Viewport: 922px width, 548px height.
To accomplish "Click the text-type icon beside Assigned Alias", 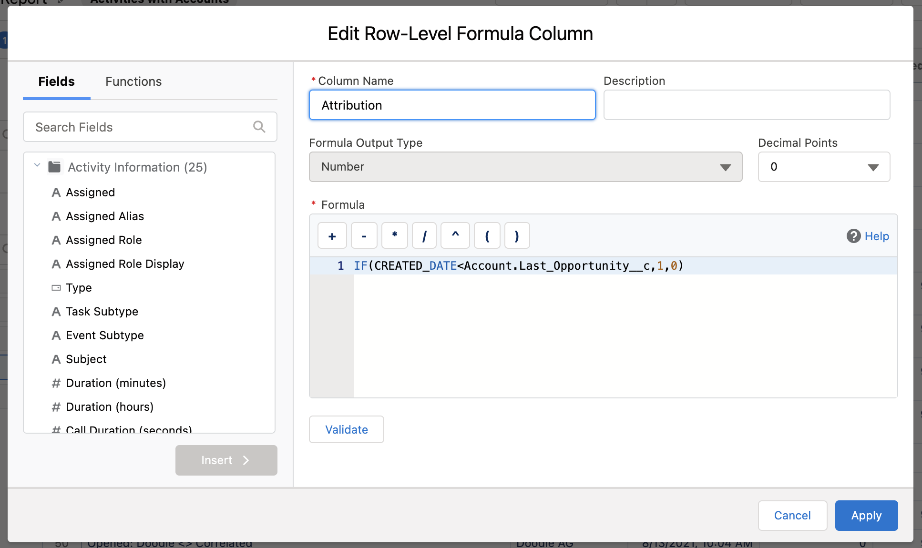I will click(56, 216).
